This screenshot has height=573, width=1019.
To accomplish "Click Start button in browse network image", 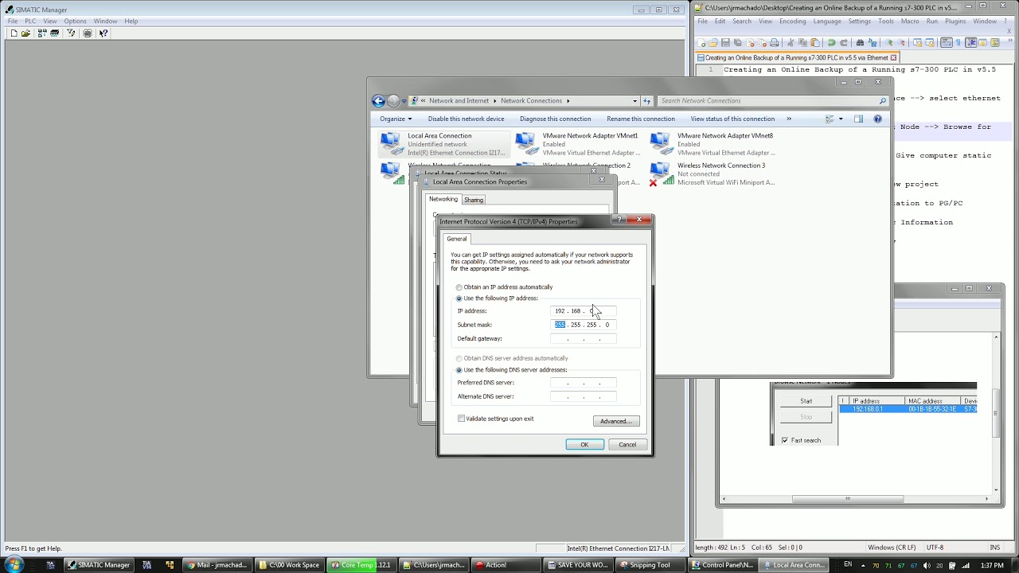I will click(x=806, y=401).
